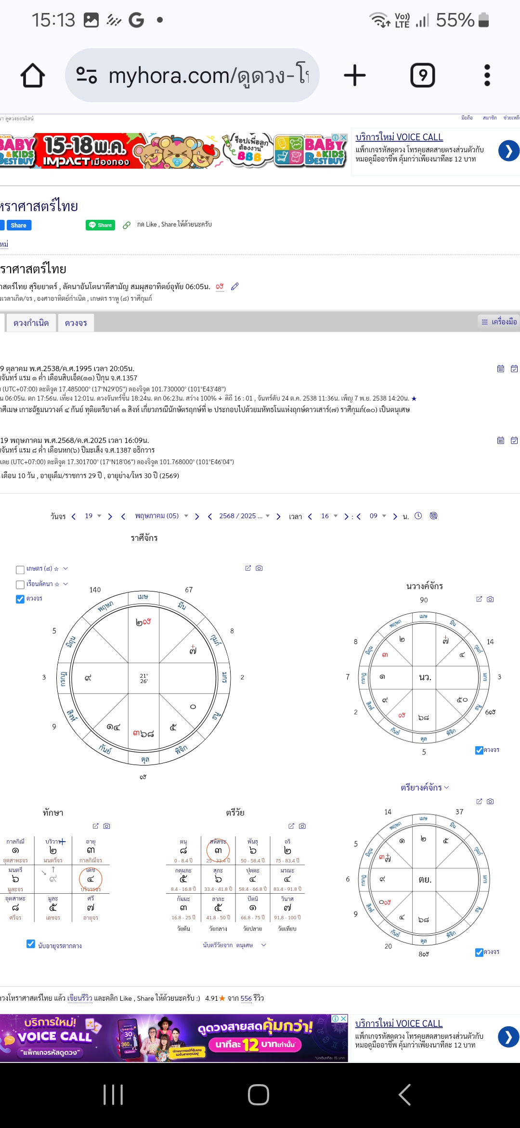Click the blue pencil edit icon
The width and height of the screenshot is (520, 1128).
point(235,286)
